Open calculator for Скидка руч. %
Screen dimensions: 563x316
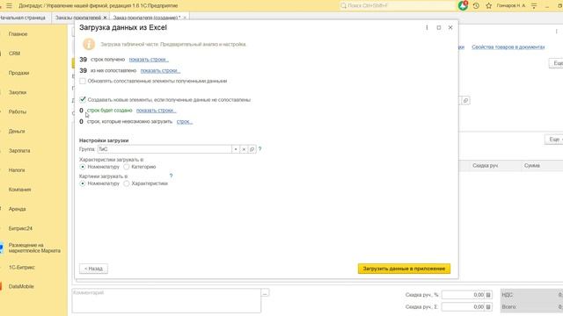pos(488,295)
